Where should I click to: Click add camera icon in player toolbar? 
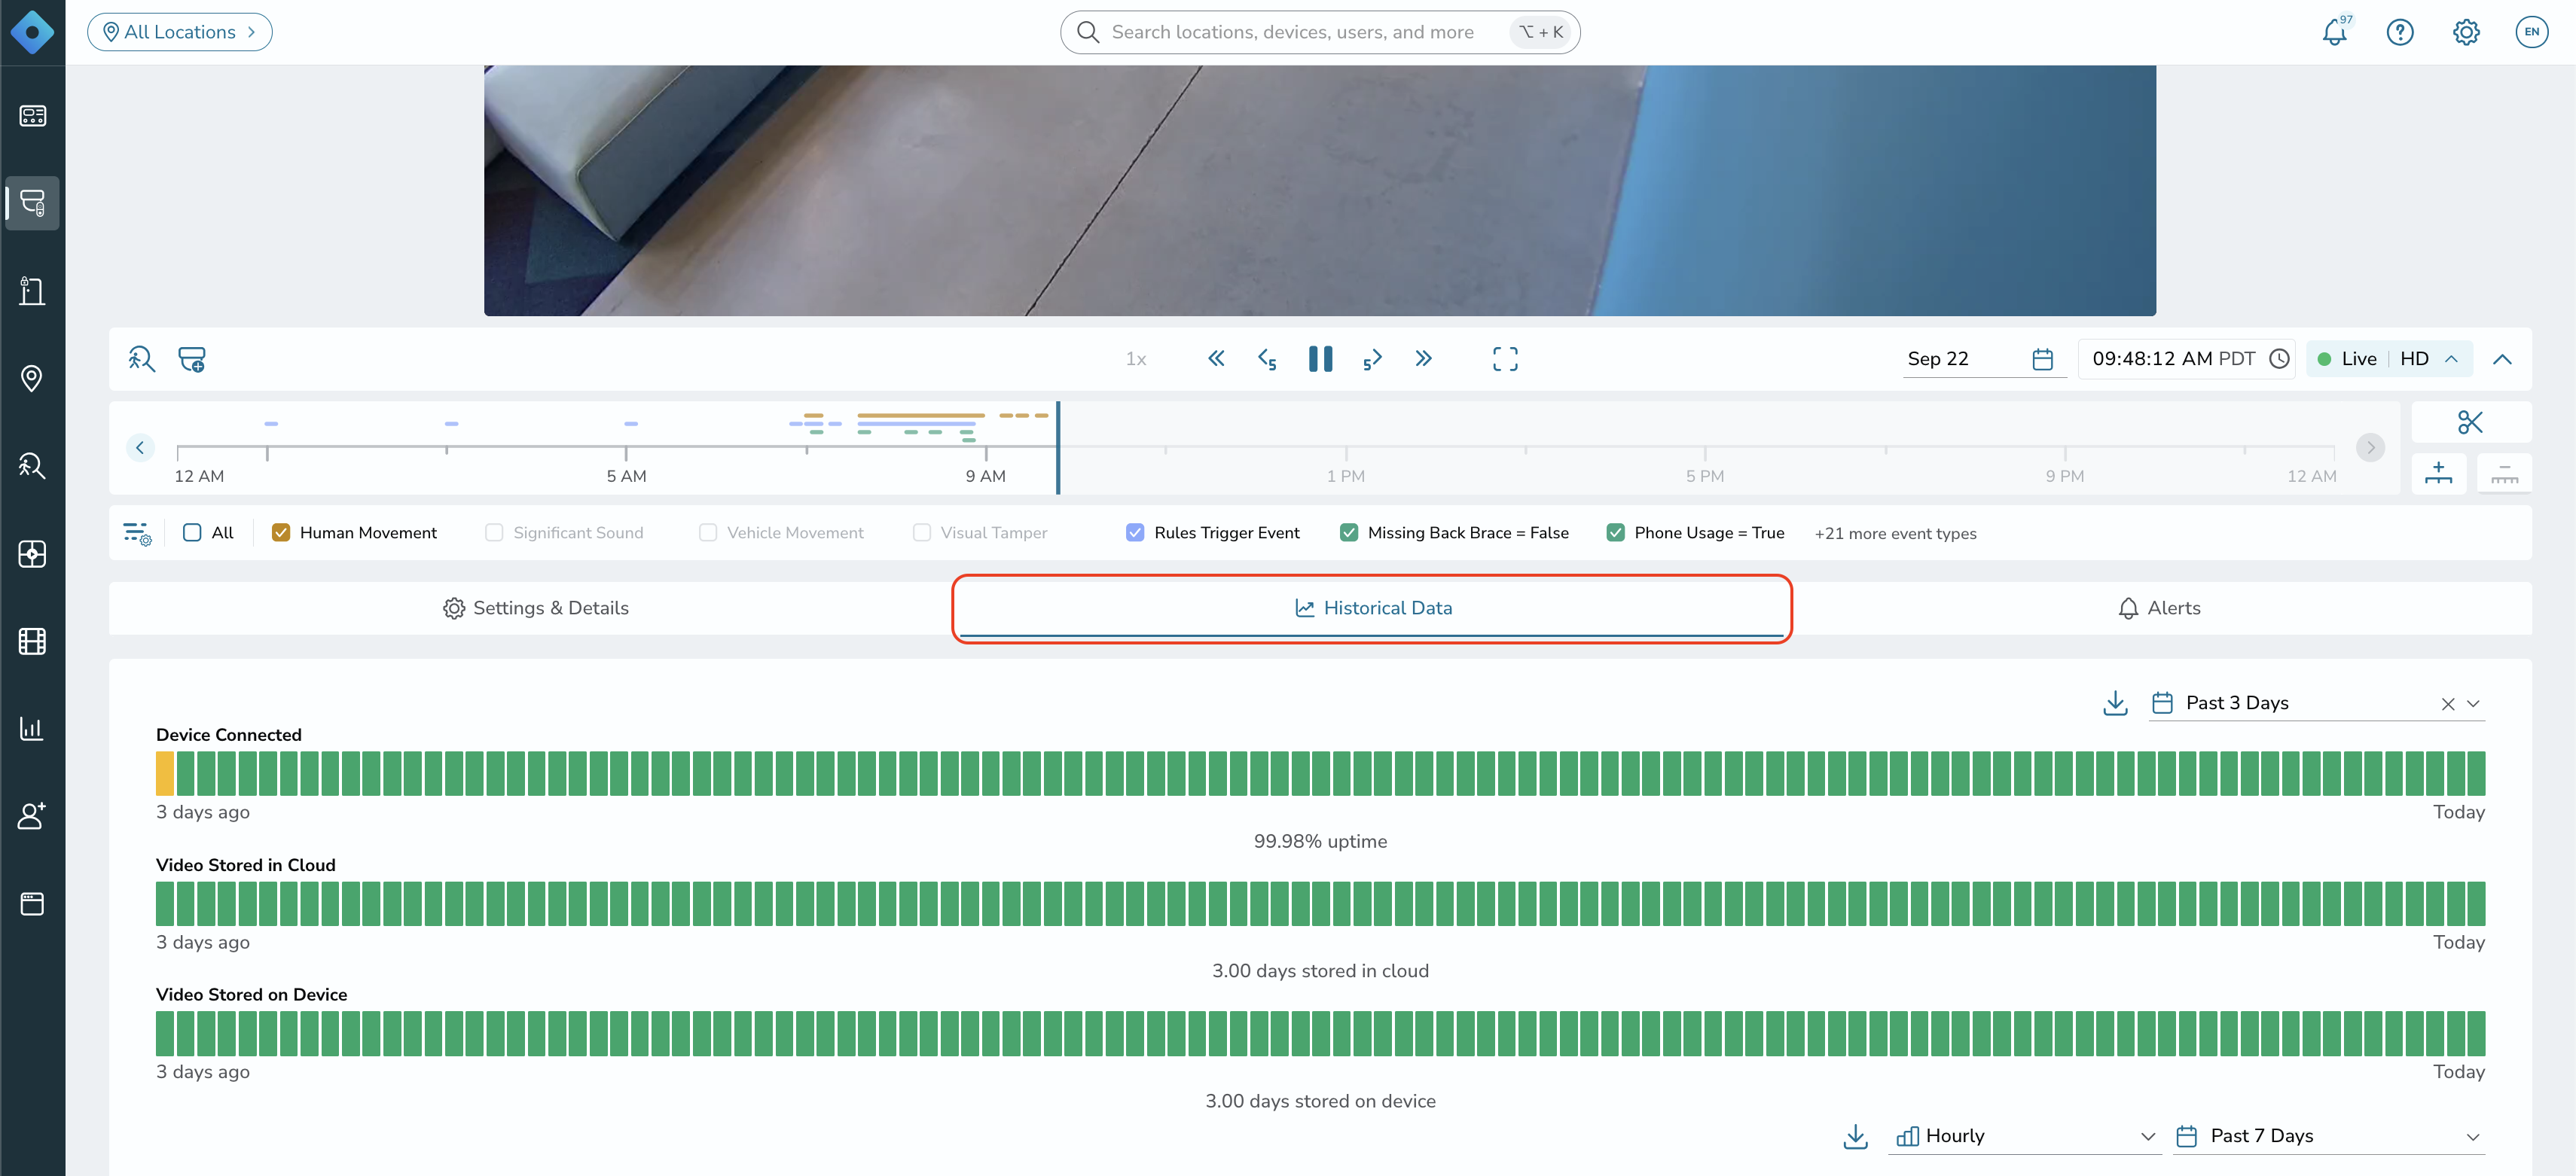coord(192,358)
